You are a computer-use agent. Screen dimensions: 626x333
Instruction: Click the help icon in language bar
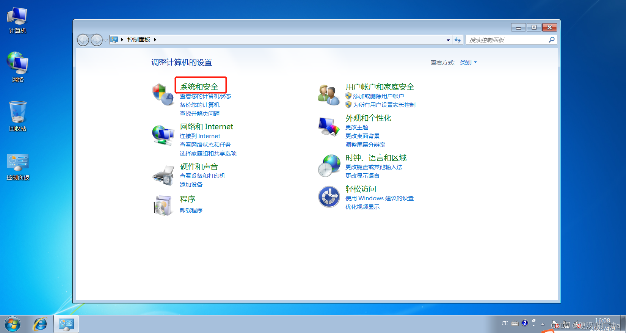(x=525, y=323)
